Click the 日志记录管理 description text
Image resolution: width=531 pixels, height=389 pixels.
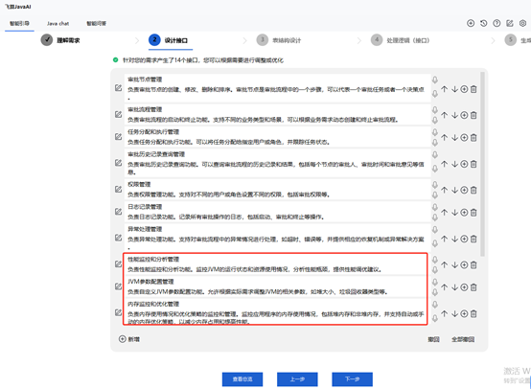225,217
